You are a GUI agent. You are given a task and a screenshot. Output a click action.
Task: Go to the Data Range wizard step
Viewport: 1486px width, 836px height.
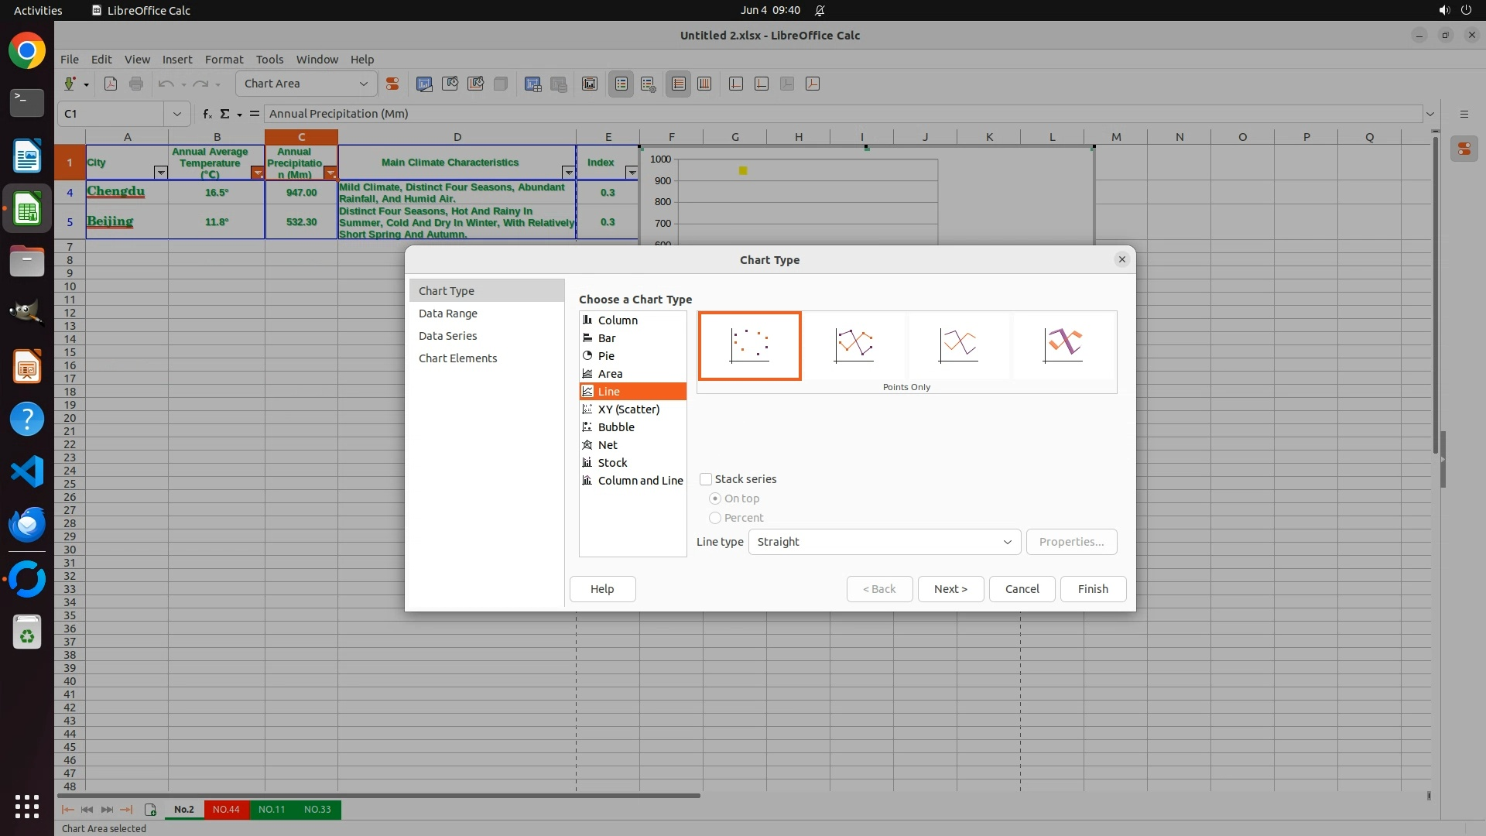point(448,313)
